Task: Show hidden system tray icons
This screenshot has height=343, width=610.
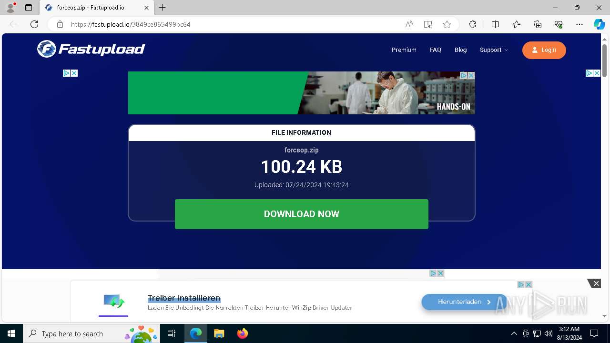Action: pyautogui.click(x=514, y=333)
